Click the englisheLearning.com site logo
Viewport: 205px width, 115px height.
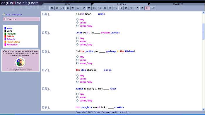(x=20, y=3)
